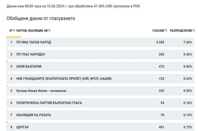
Task: Click the 7.66% distribution value
Action: 188,42
